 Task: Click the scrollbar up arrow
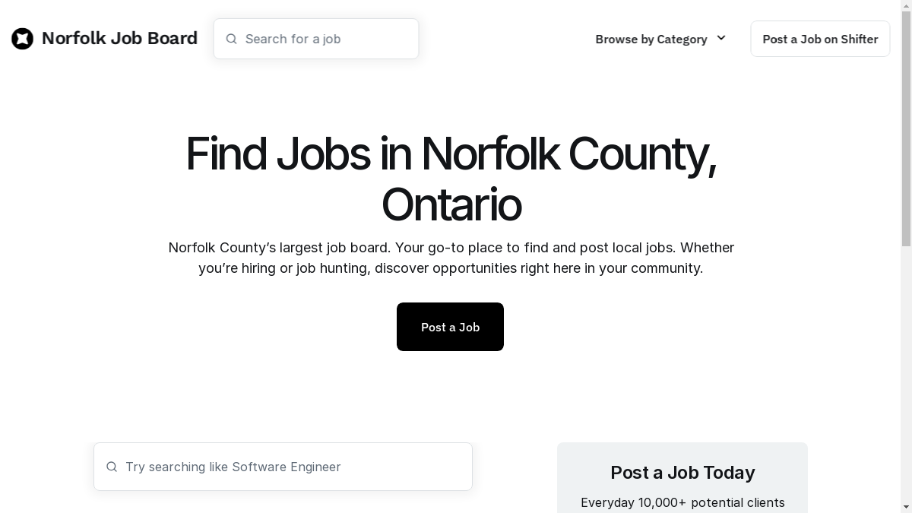coord(906,6)
